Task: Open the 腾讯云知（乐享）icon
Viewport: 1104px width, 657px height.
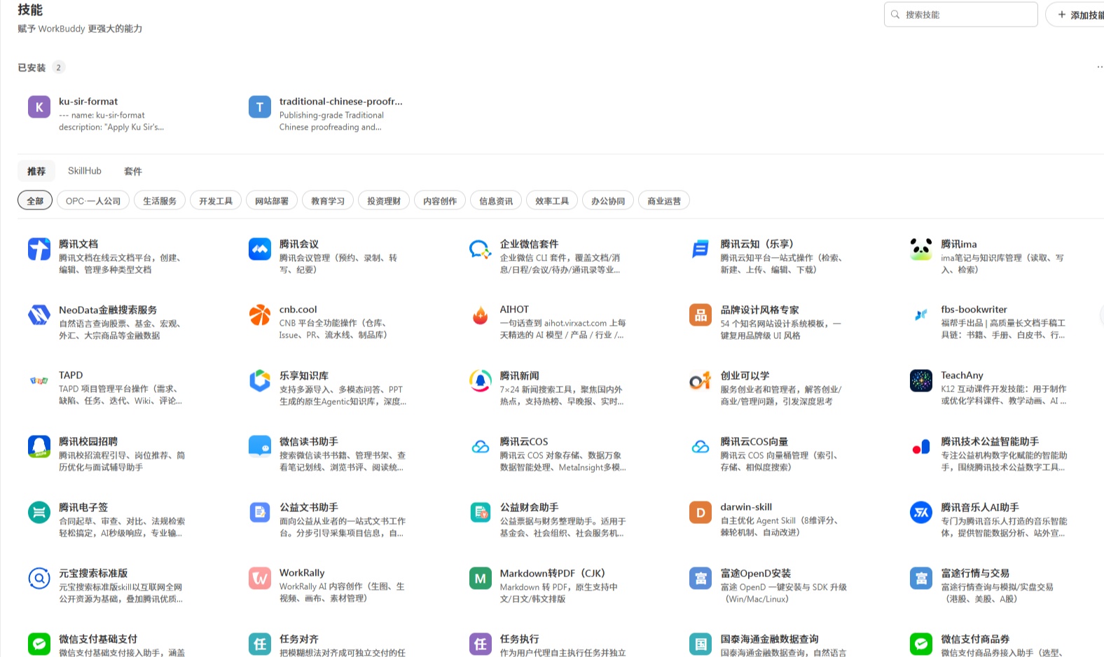Action: tap(701, 249)
